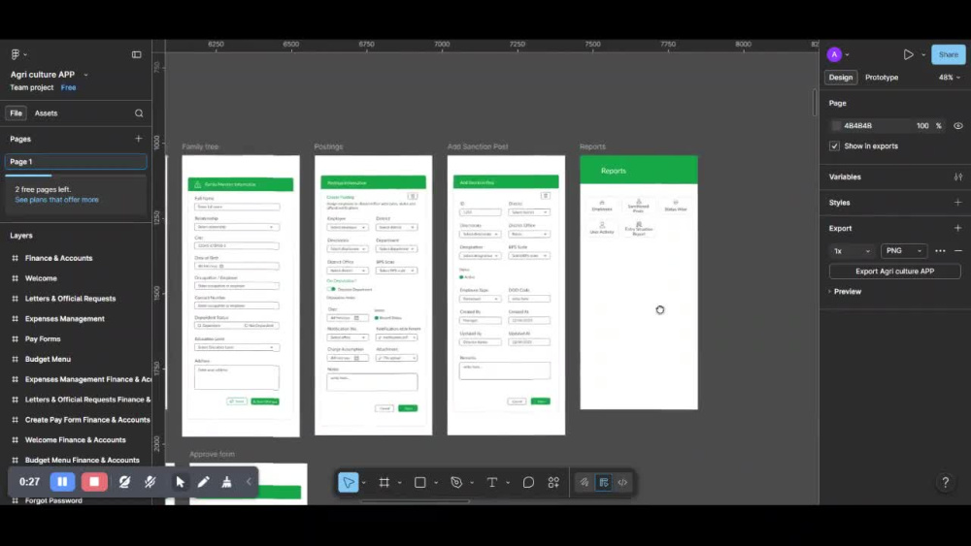Add a new page with plus icon
971x546 pixels.
click(x=138, y=139)
